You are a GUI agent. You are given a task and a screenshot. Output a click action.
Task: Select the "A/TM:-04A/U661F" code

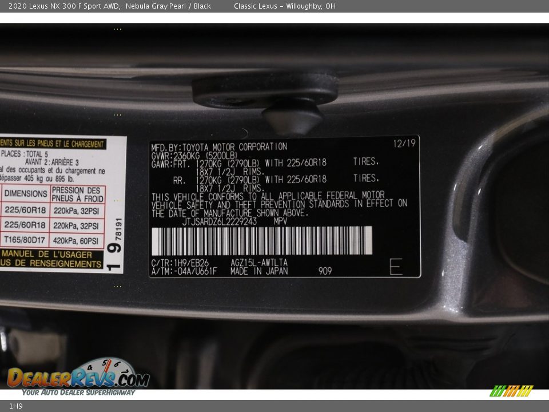coord(184,271)
